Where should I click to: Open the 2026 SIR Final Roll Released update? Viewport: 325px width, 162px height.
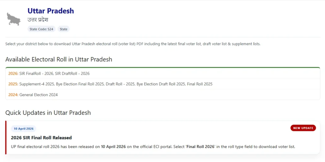41,138
